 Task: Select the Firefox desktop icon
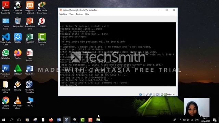[x=18, y=54]
